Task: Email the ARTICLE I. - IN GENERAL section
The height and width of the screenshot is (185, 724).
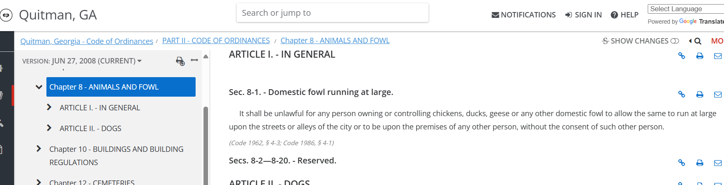Action: (x=718, y=56)
